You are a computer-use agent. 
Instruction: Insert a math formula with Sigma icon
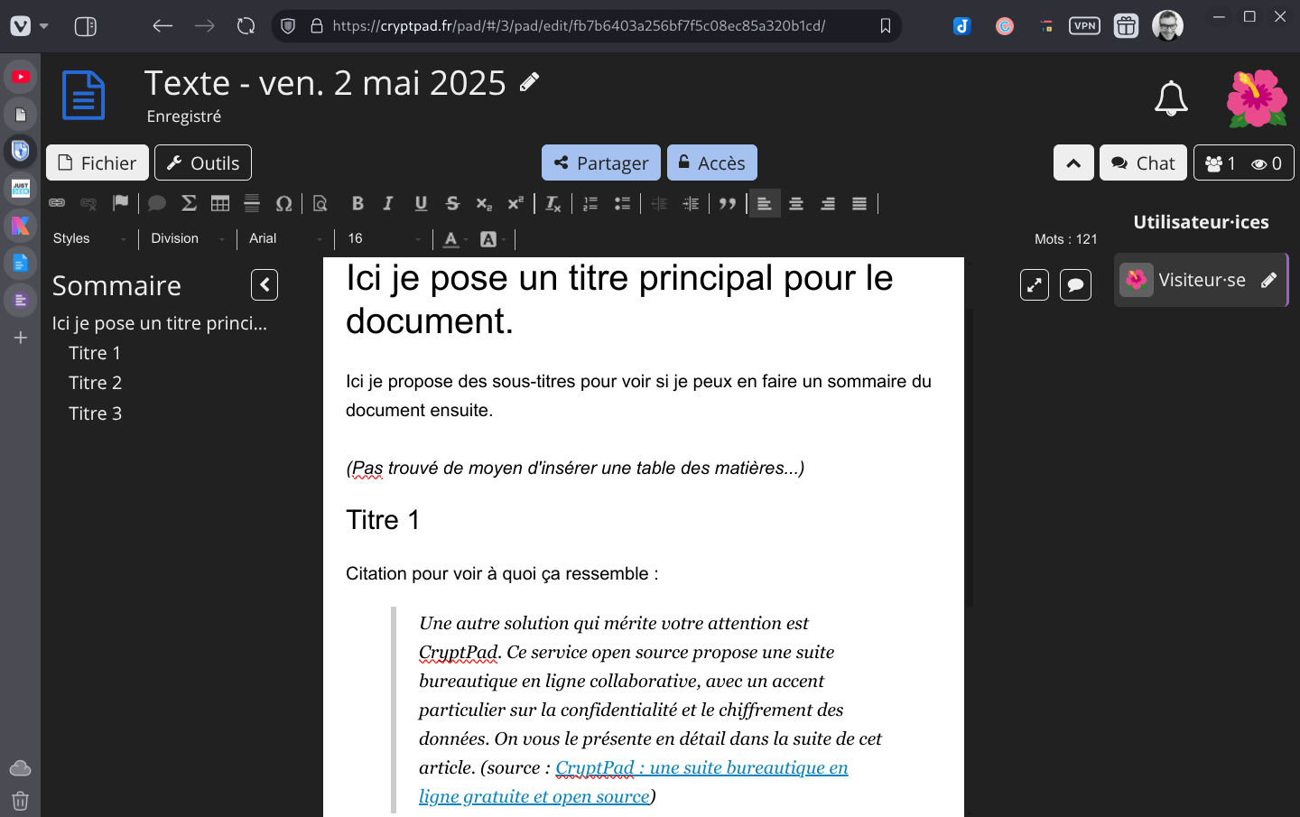(x=189, y=203)
